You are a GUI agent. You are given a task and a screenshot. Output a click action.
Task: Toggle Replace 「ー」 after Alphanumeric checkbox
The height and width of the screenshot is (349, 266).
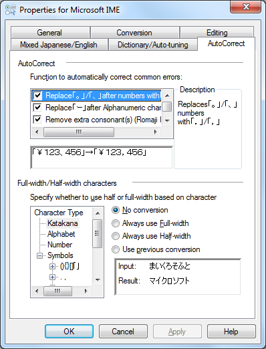click(37, 108)
